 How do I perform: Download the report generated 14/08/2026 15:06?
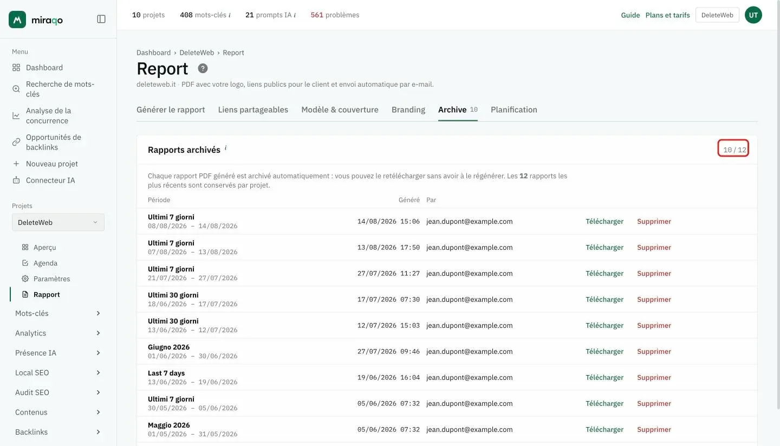604,221
